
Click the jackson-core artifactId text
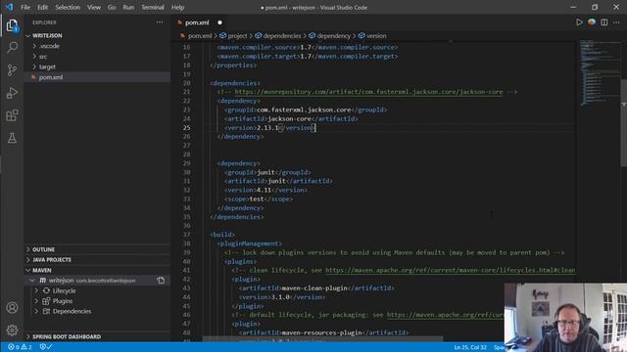(x=290, y=119)
